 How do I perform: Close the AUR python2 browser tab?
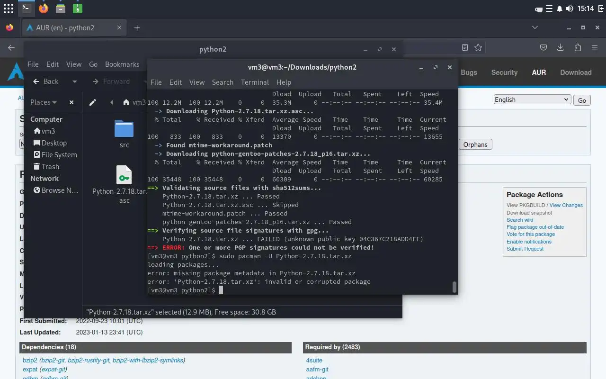(x=119, y=27)
